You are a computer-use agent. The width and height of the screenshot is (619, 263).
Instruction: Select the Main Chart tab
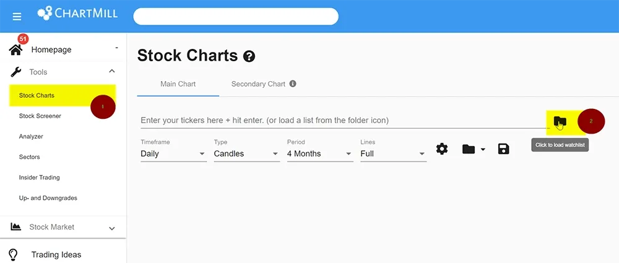[x=178, y=84]
